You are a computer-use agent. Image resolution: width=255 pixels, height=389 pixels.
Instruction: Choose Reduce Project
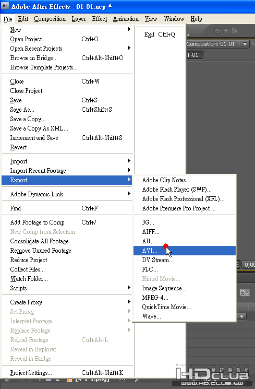(67, 260)
